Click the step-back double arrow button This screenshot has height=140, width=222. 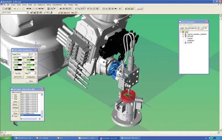point(40,9)
